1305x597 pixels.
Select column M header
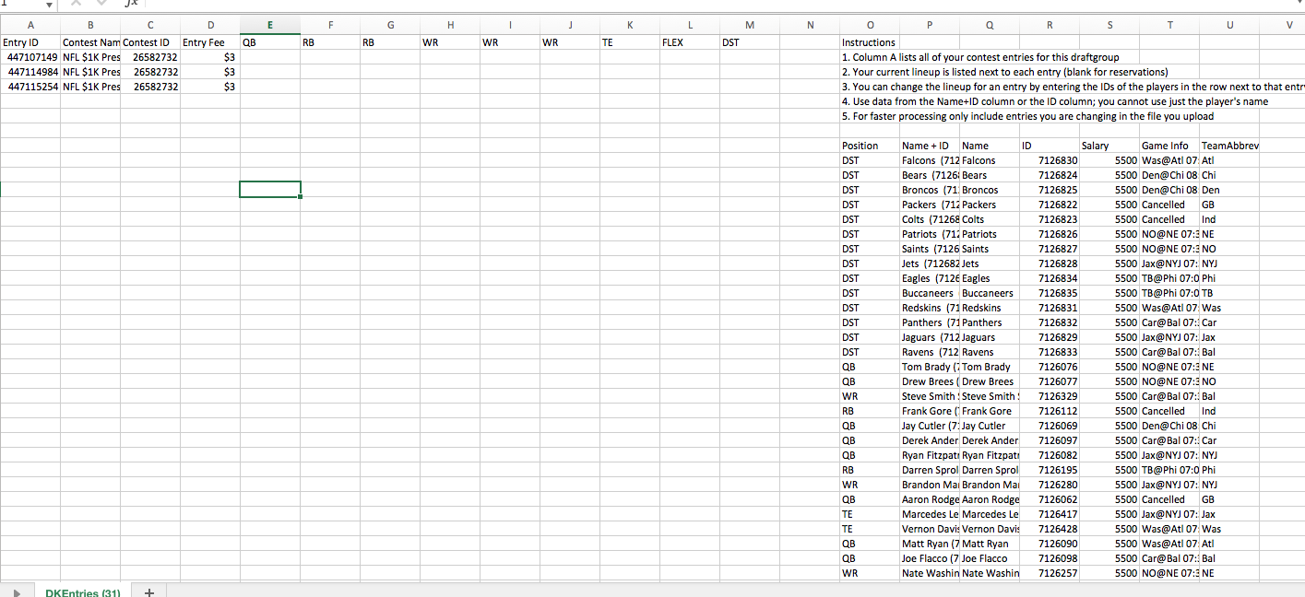[x=749, y=26]
